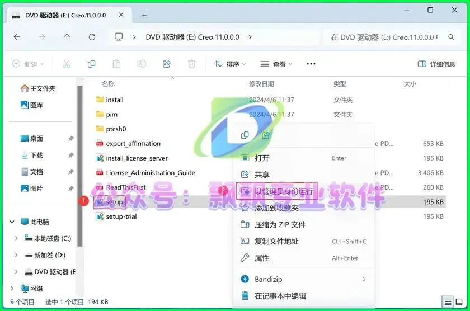
Task: Click the Share icon in toolbar
Action: click(x=167, y=64)
